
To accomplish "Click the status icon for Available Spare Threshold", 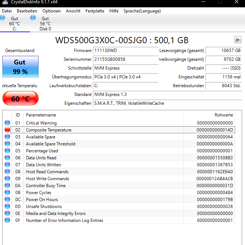I will (7, 144).
